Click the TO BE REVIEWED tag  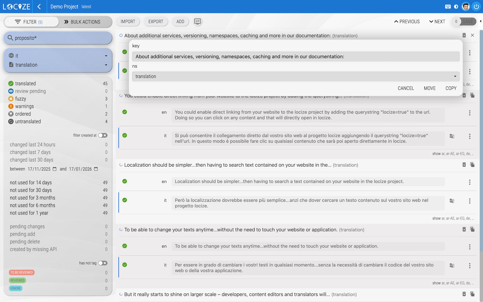point(22,273)
